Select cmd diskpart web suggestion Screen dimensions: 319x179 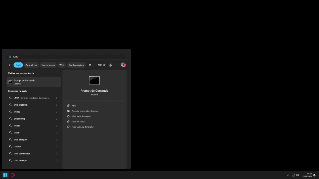pos(34,140)
